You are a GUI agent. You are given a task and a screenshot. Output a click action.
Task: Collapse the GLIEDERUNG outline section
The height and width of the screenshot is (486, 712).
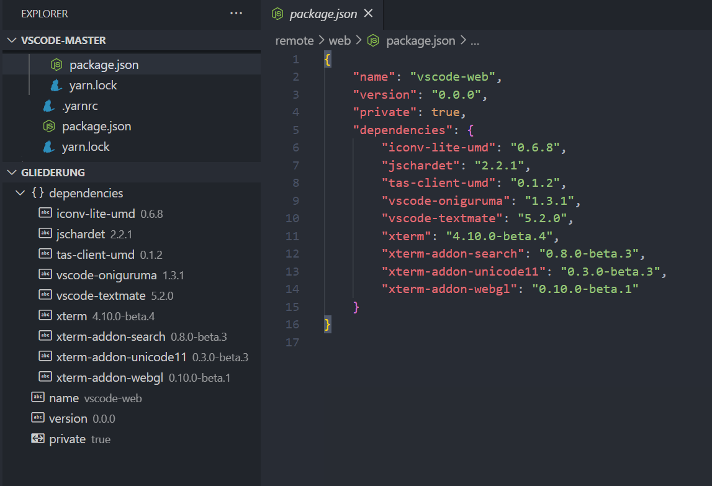pyautogui.click(x=12, y=172)
